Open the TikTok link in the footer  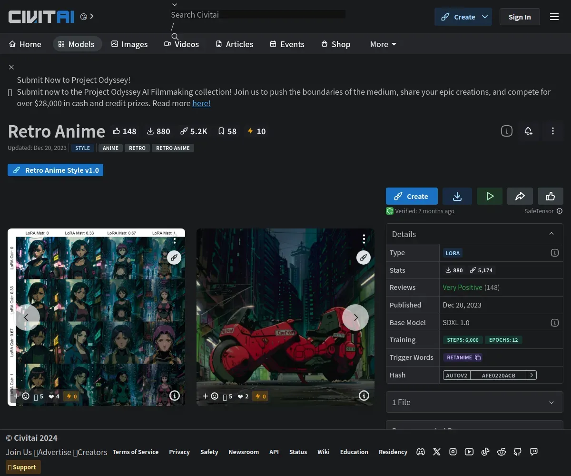click(x=485, y=452)
